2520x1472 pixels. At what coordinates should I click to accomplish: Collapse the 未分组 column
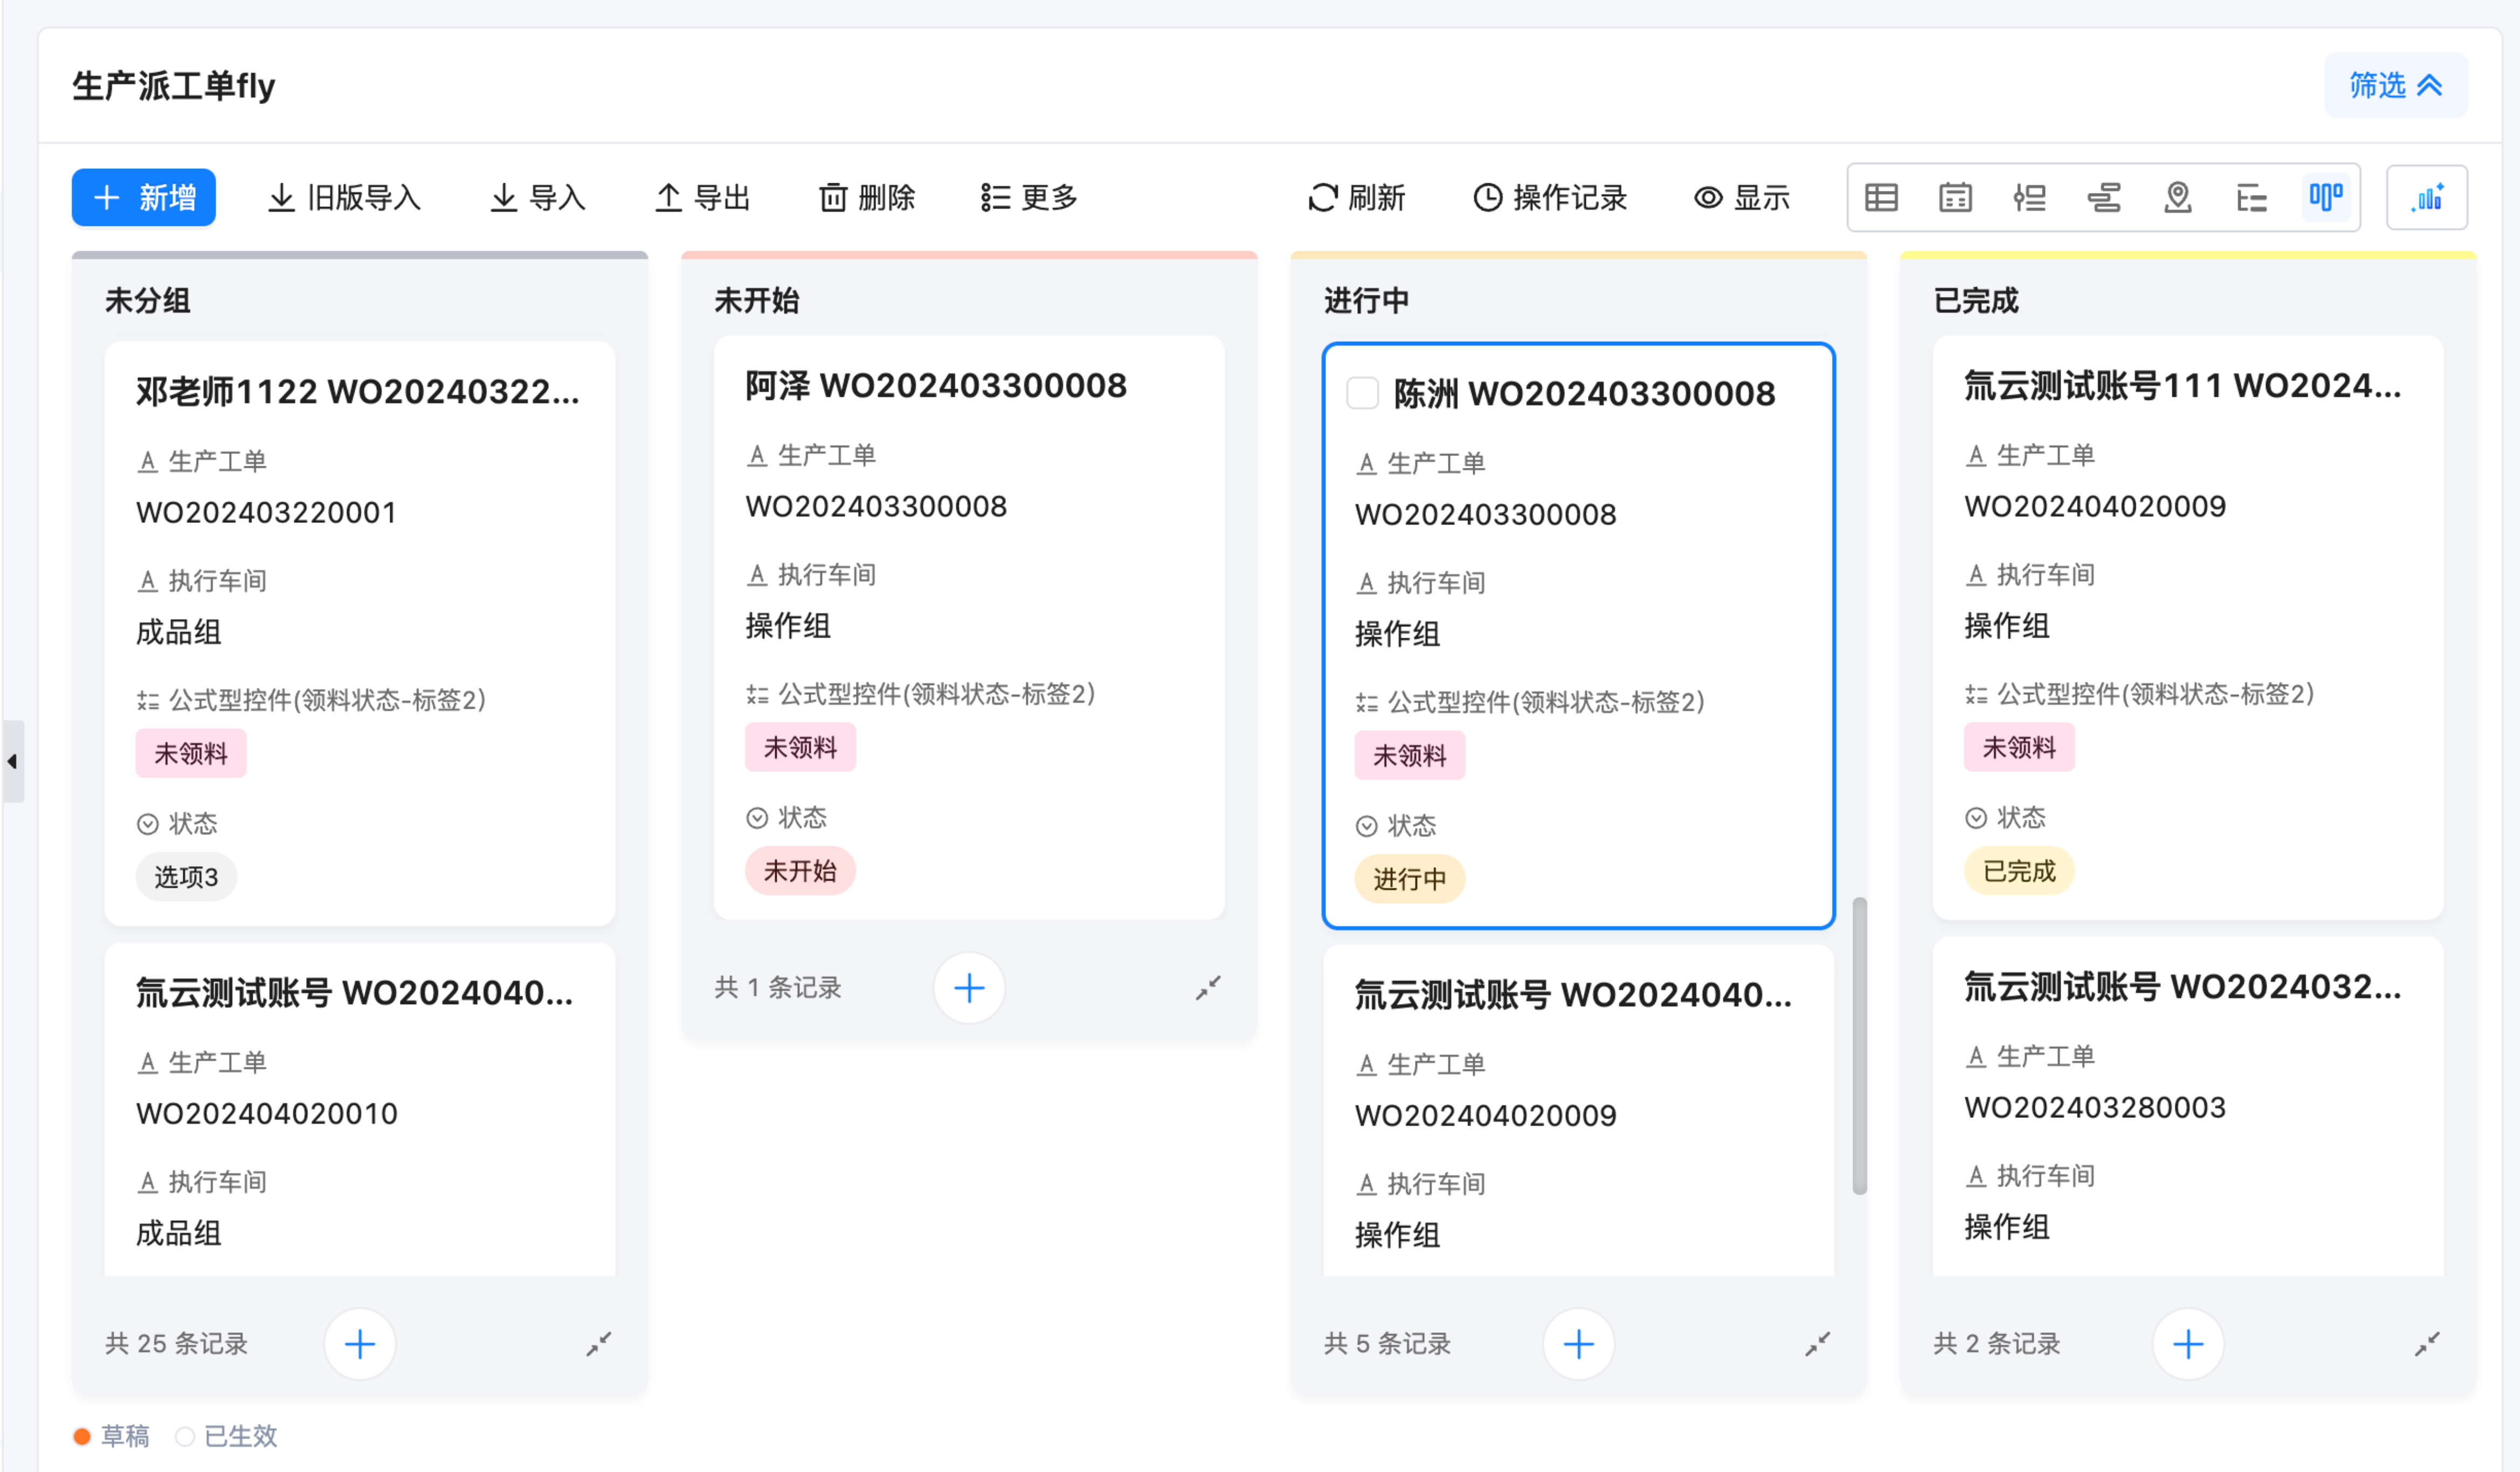click(x=598, y=1344)
